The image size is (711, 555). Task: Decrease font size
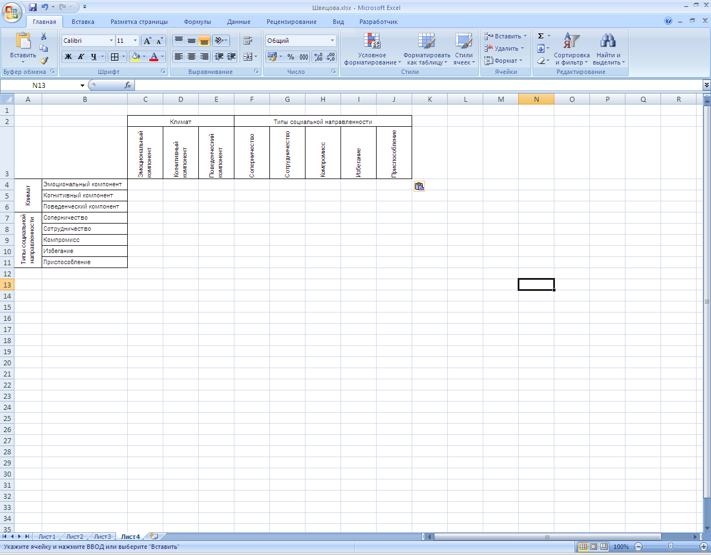(159, 41)
